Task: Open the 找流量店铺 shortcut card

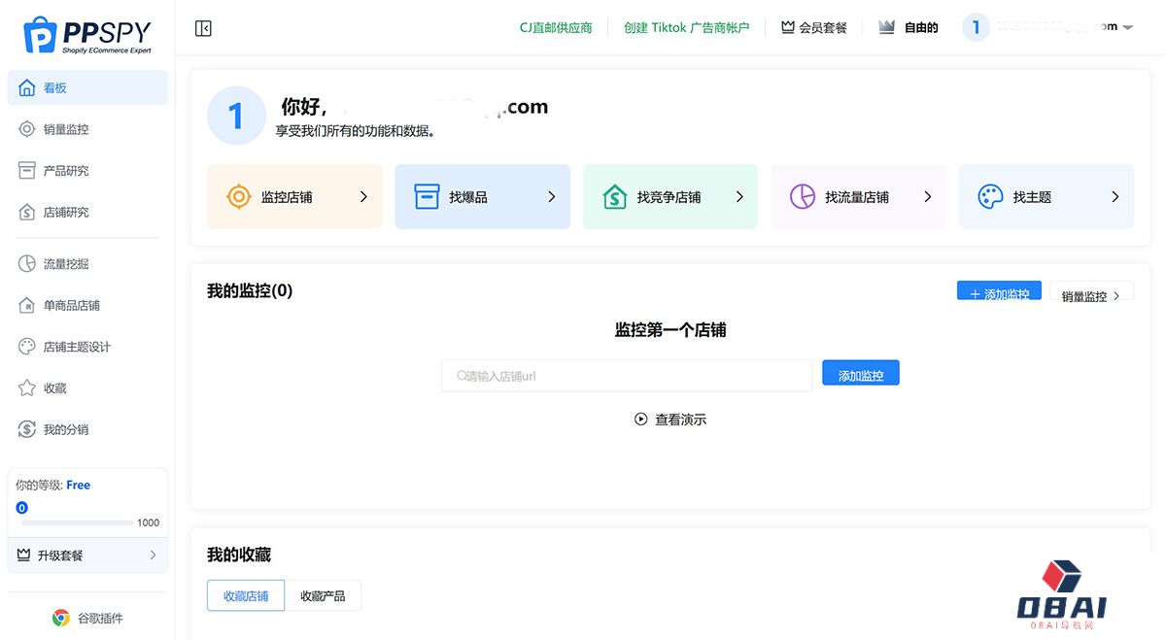Action: pos(858,196)
